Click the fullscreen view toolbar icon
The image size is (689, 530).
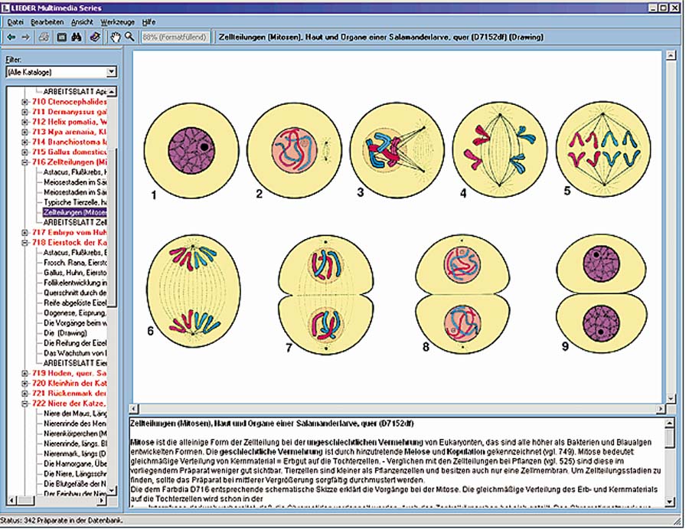(x=61, y=38)
